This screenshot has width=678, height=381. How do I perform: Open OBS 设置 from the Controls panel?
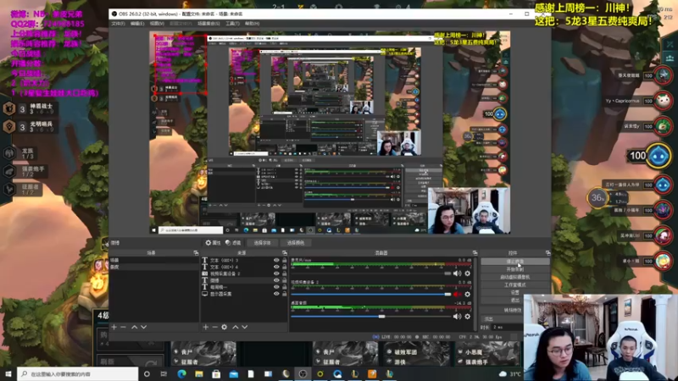[515, 292]
